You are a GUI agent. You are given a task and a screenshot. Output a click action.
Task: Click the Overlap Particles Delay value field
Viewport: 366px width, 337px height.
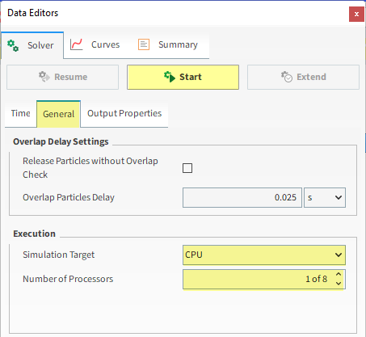click(242, 197)
